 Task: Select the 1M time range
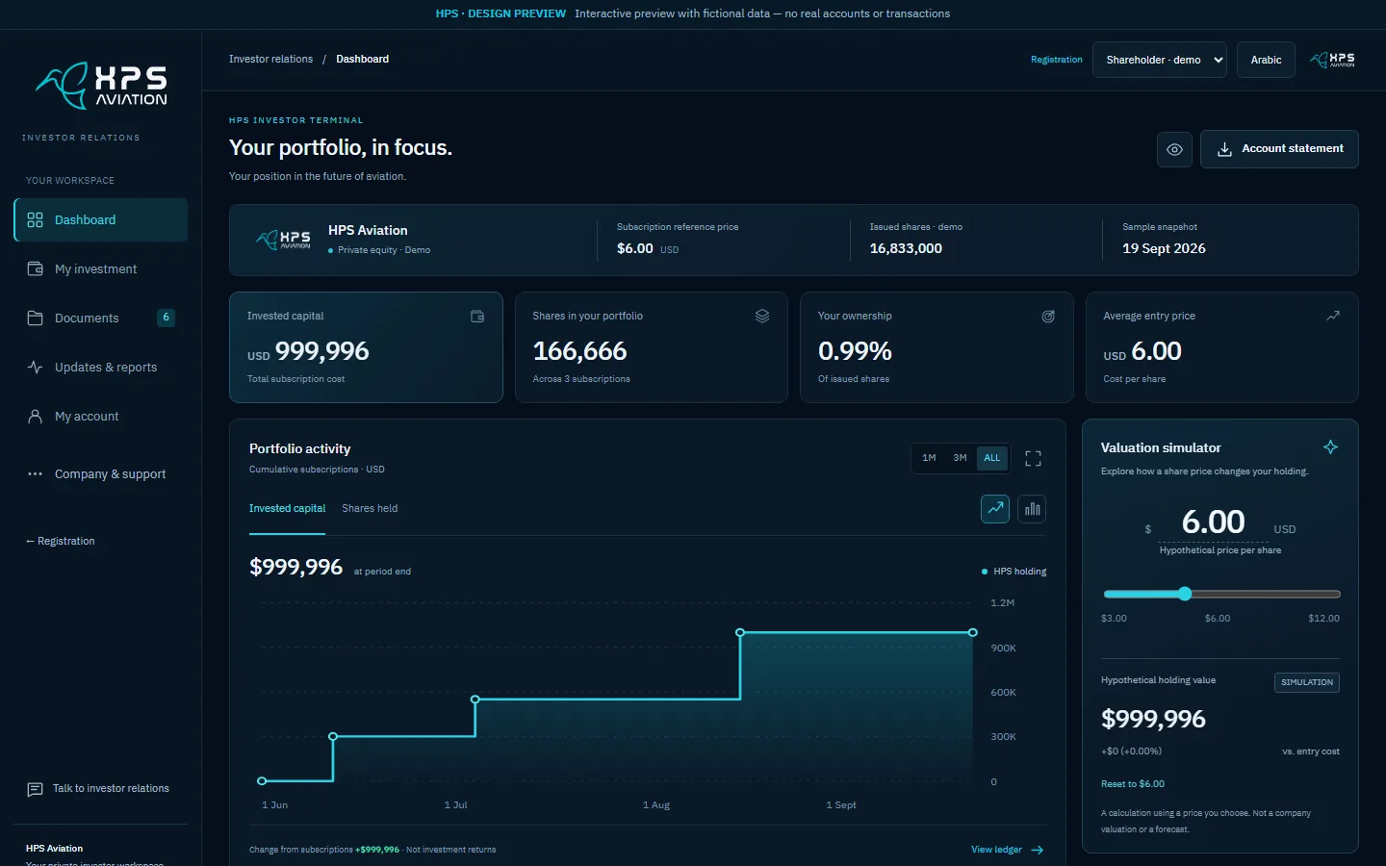pyautogui.click(x=929, y=458)
